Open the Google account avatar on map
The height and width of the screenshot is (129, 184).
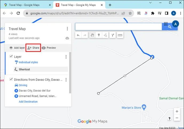(175, 24)
